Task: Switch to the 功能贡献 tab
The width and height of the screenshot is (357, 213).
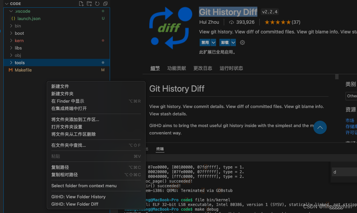Action: (x=177, y=68)
